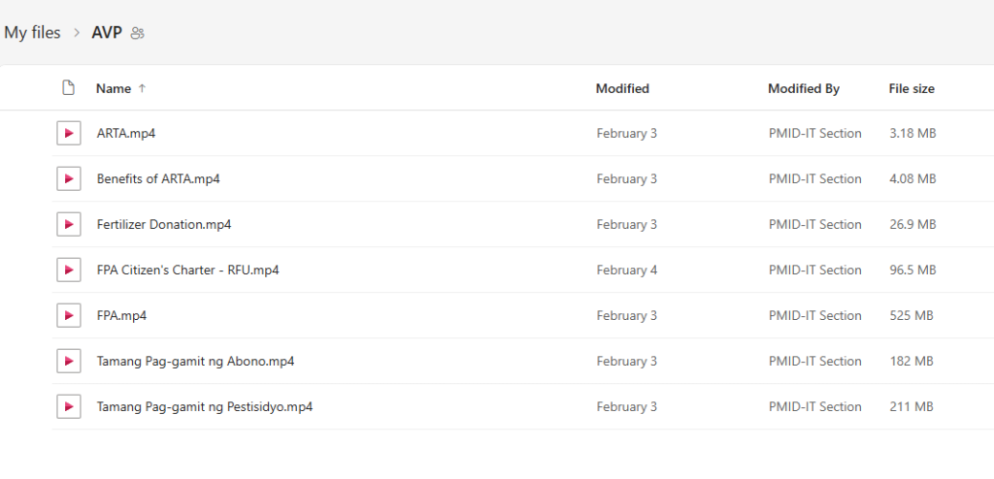994x479 pixels.
Task: Open Fertilizer Donation.mp4
Action: [164, 225]
